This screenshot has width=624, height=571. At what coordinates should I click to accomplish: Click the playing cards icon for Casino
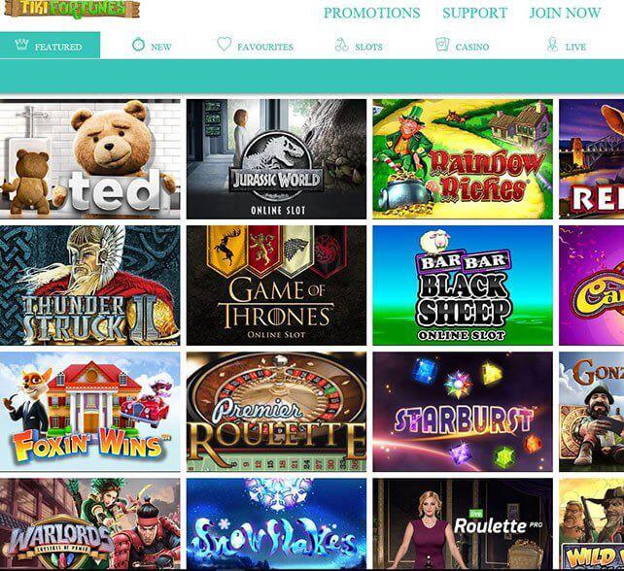[442, 44]
